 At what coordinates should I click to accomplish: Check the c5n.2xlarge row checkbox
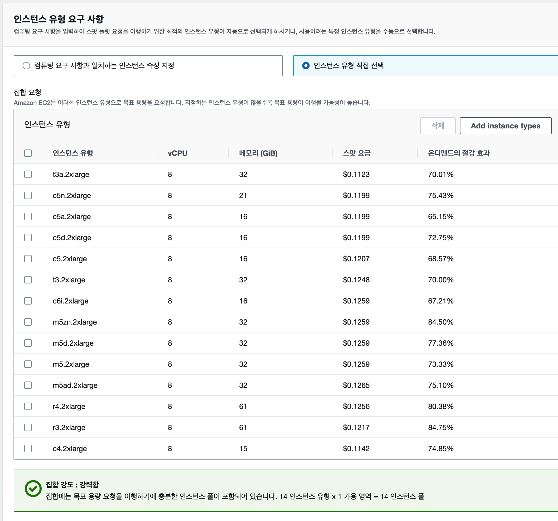pos(28,195)
